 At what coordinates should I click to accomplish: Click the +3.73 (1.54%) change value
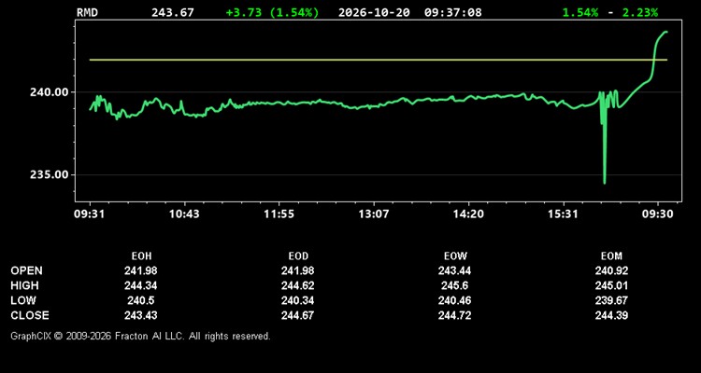(x=272, y=12)
